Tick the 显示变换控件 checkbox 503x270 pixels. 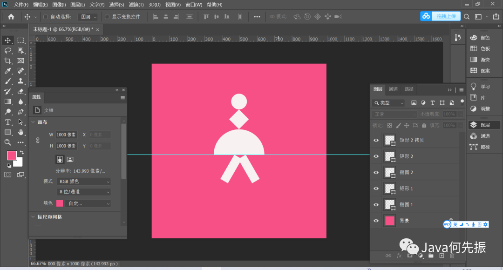[107, 17]
